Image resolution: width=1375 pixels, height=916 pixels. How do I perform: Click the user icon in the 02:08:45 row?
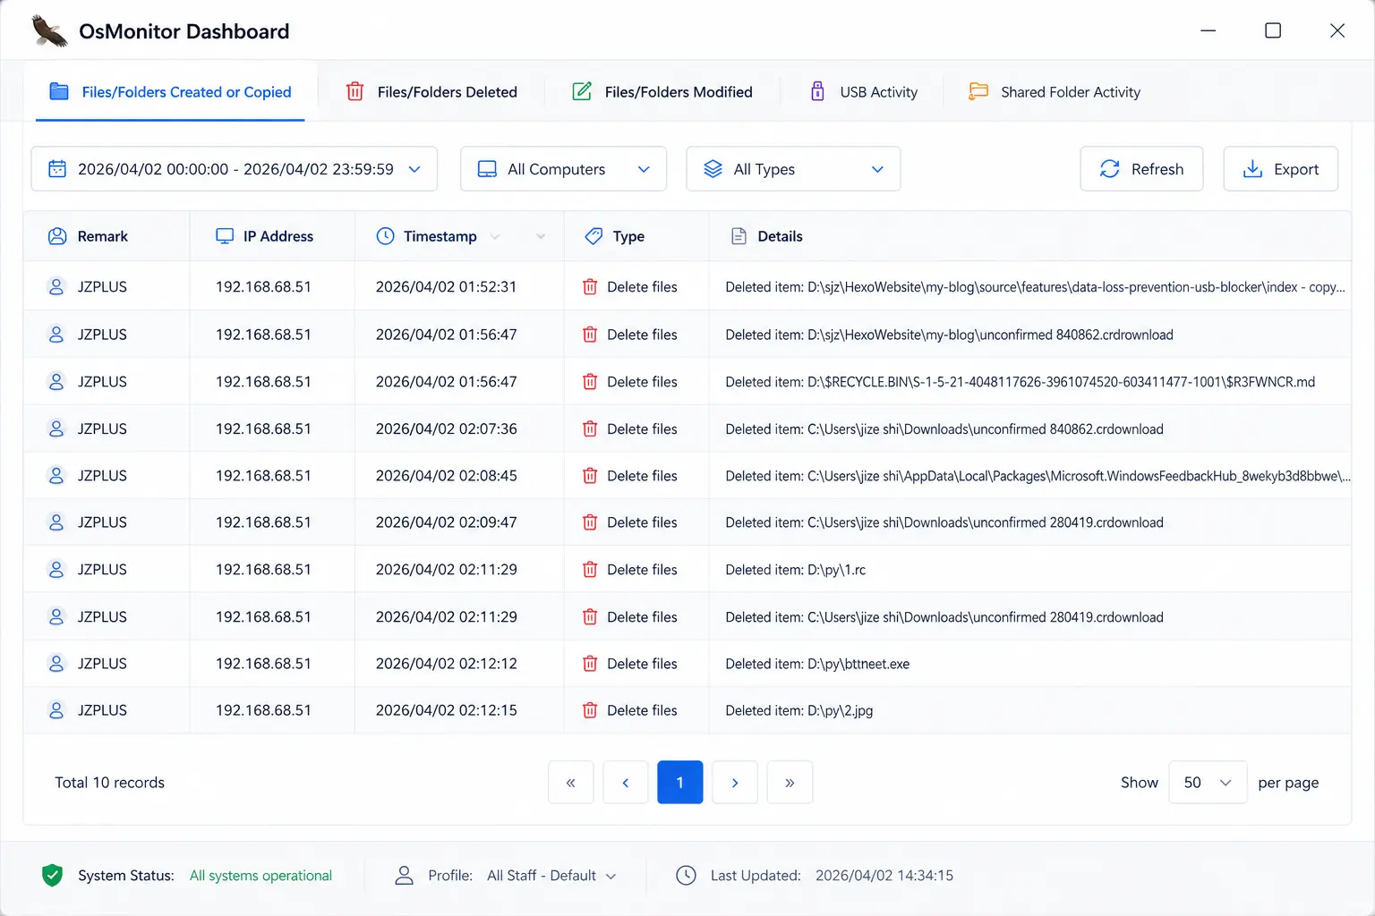tap(56, 475)
